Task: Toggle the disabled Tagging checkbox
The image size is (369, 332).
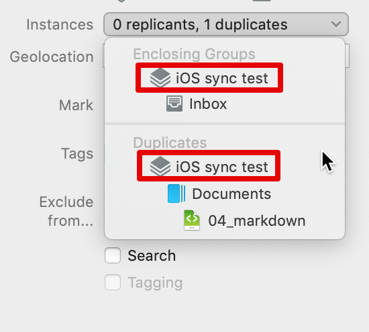Action: (x=113, y=282)
